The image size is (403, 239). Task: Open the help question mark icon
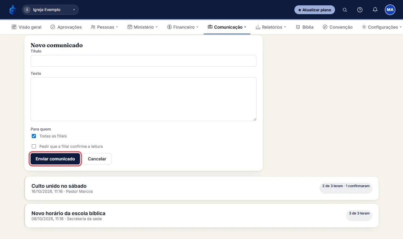(360, 10)
